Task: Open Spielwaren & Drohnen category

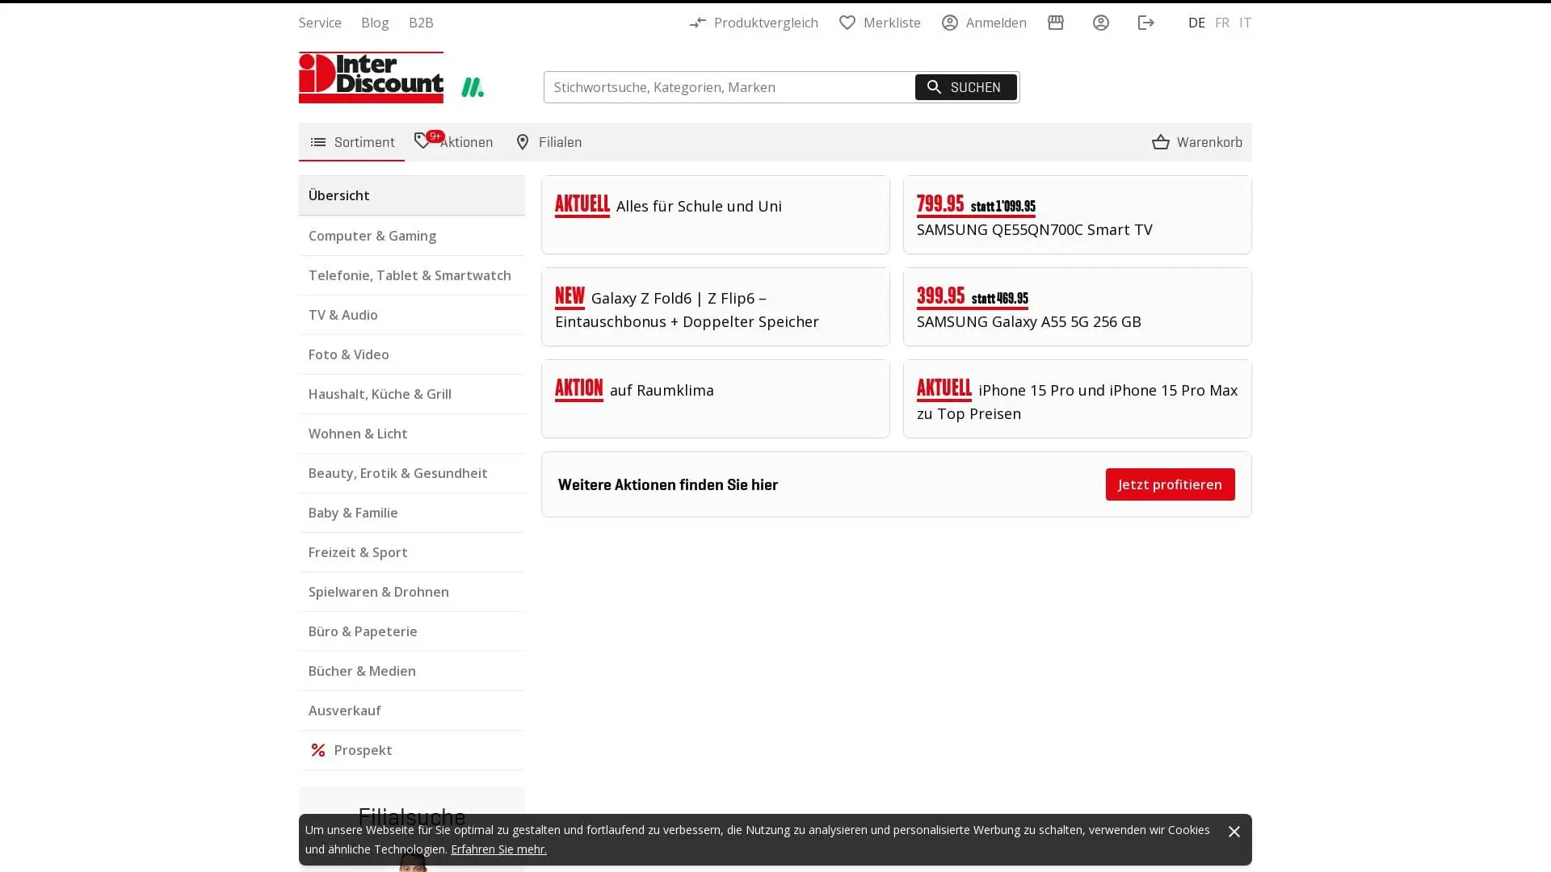Action: 412,592
